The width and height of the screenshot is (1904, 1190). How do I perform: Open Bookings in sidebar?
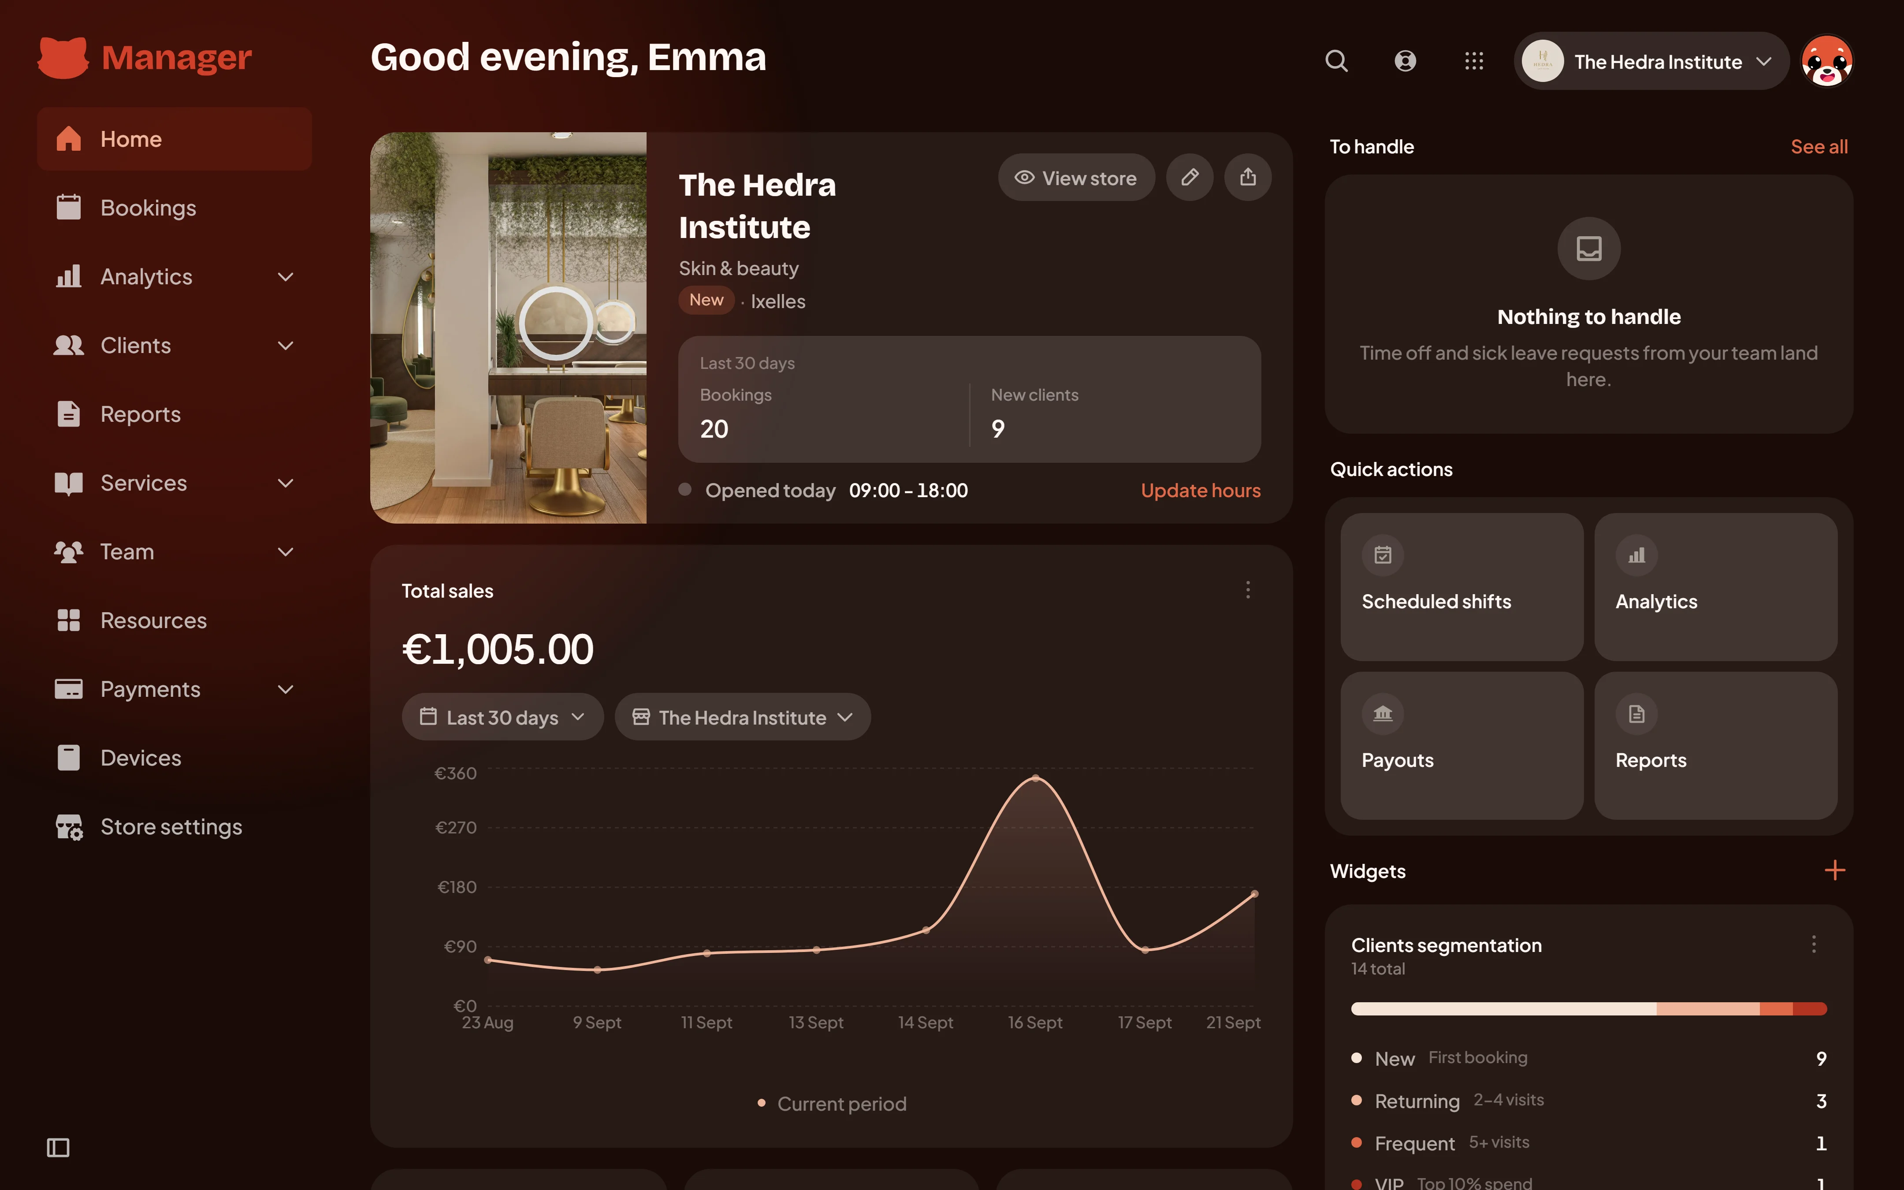(x=175, y=208)
